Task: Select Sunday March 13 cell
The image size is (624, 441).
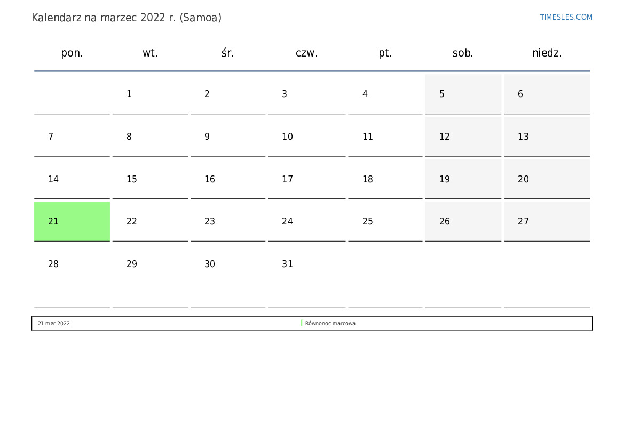Action: click(547, 137)
